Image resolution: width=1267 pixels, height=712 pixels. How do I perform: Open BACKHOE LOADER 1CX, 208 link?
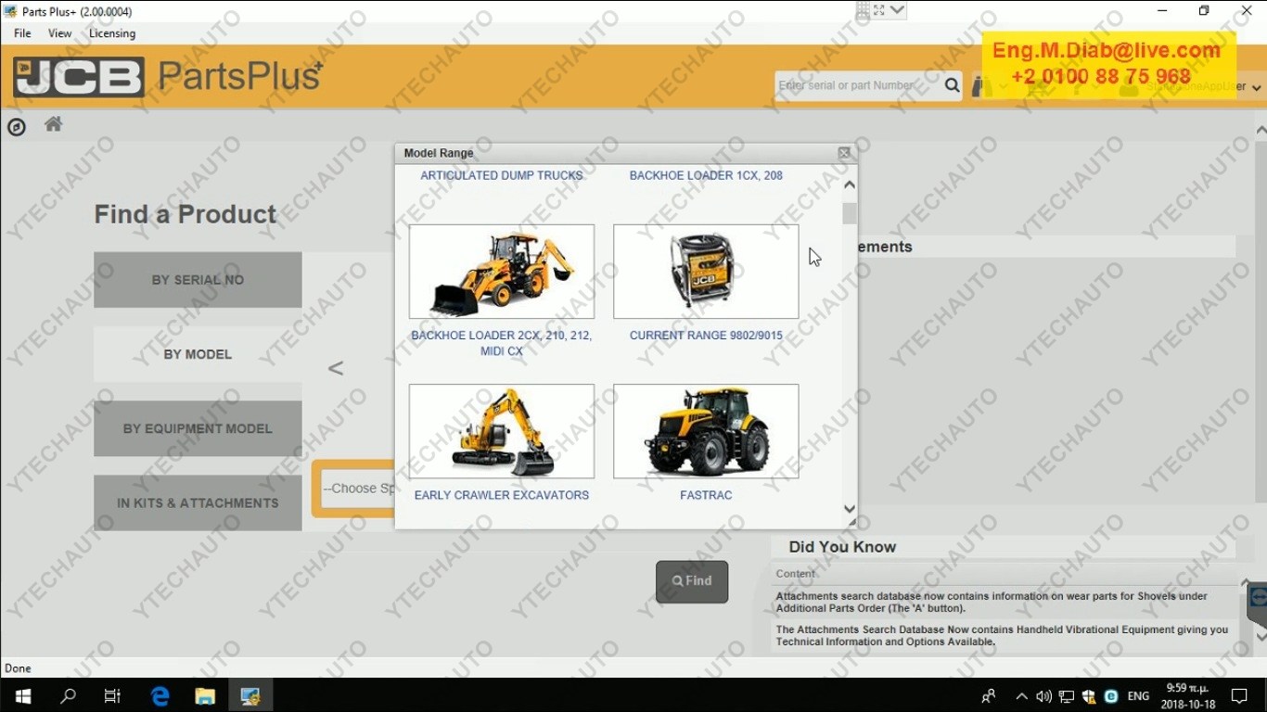[x=706, y=175]
